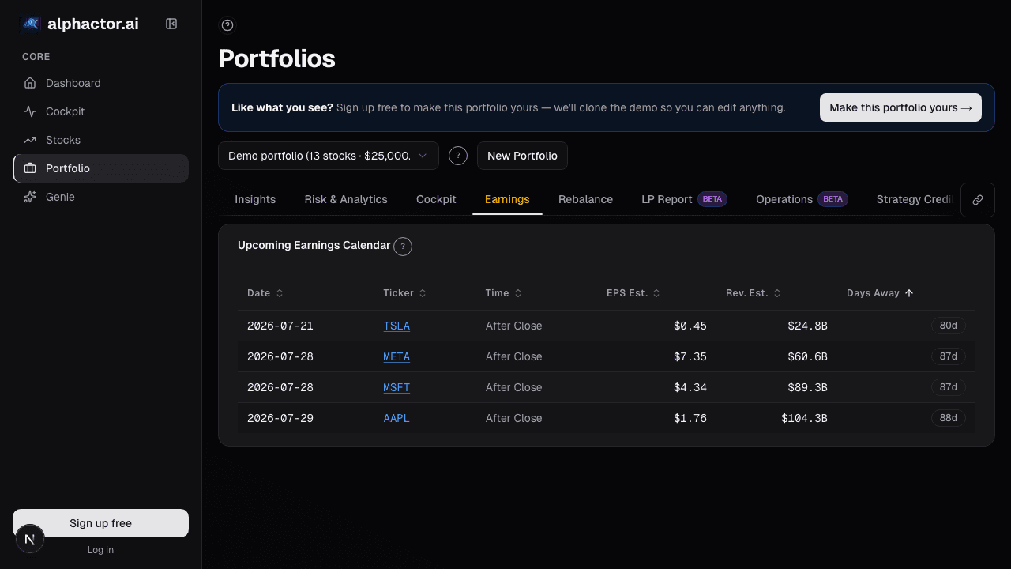Open the META ticker link

397,356
